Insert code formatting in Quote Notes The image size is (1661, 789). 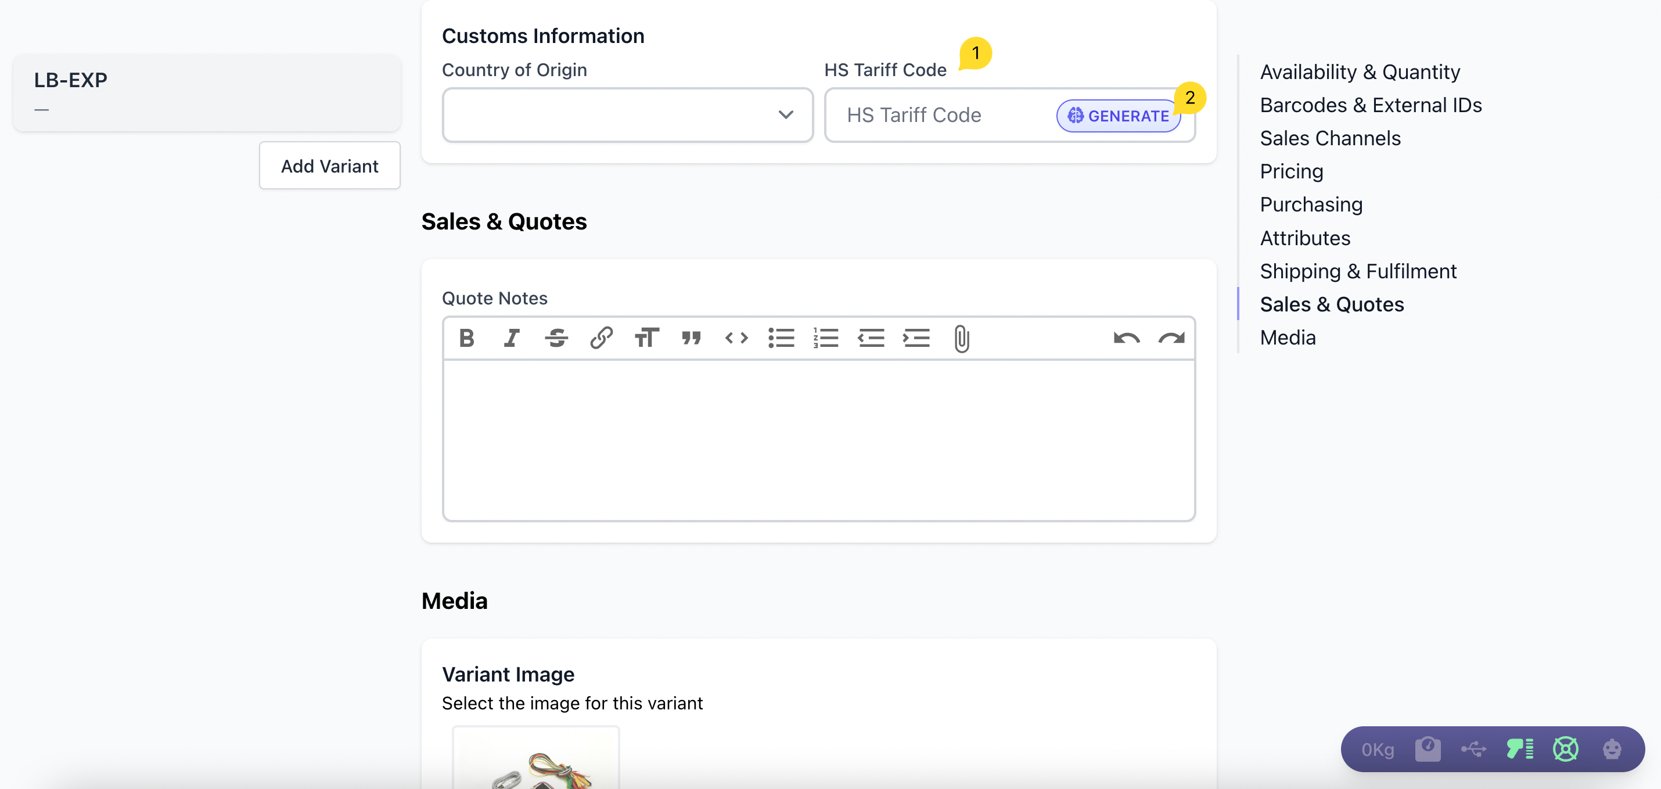tap(736, 338)
